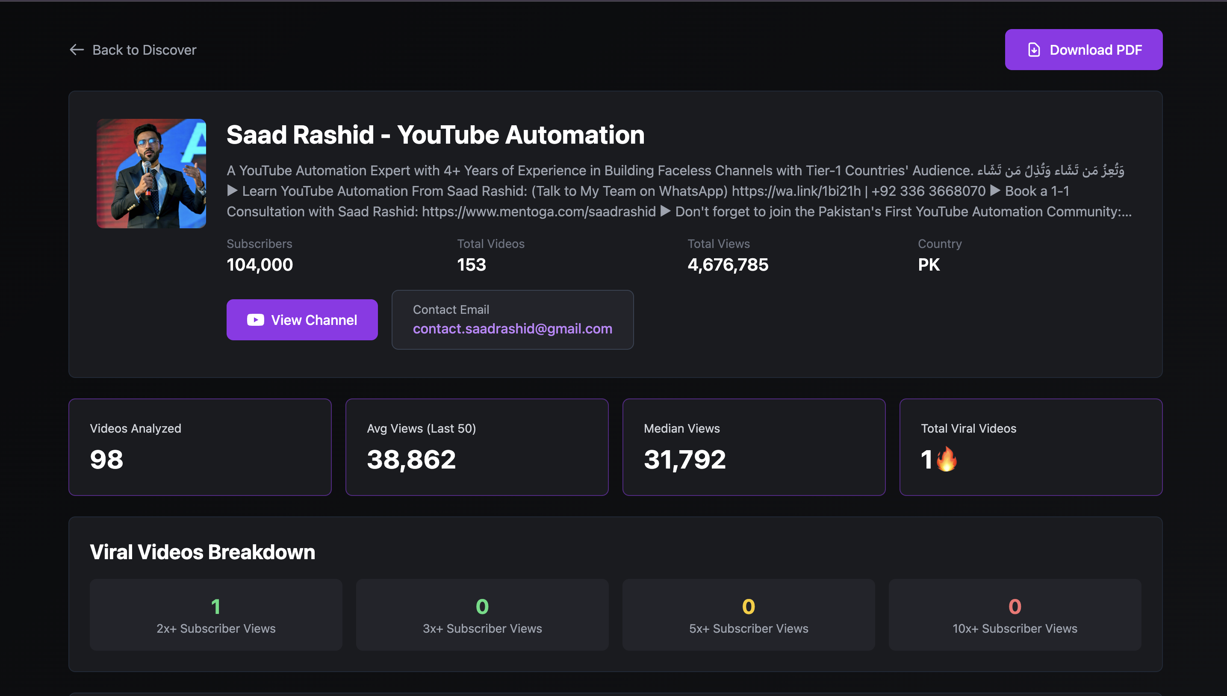Viewport: 1227px width, 696px height.
Task: Click the back arrow icon
Action: [77, 50]
